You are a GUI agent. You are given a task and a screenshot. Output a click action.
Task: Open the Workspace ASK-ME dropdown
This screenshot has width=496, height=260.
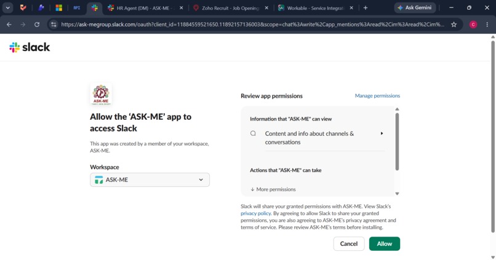pyautogui.click(x=150, y=179)
